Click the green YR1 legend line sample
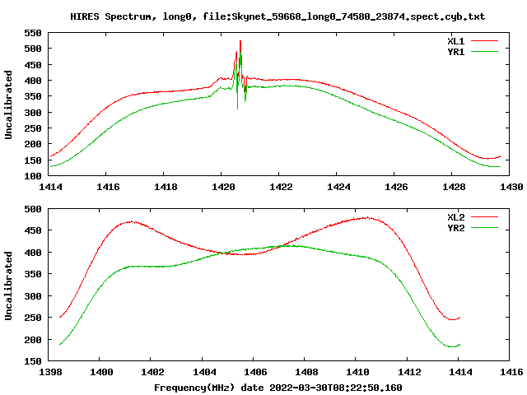This screenshot has height=395, width=527. coord(484,52)
